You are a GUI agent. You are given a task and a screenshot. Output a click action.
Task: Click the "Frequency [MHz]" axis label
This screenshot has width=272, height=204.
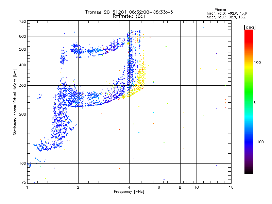(129, 192)
